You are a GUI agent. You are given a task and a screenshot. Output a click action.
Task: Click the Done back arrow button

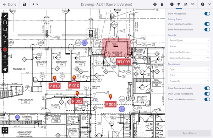click(x=10, y=4)
